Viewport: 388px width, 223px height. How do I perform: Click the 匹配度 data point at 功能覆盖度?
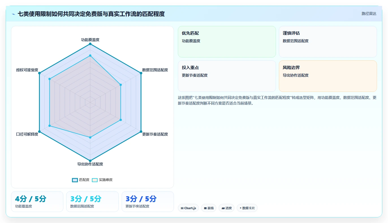90,44
